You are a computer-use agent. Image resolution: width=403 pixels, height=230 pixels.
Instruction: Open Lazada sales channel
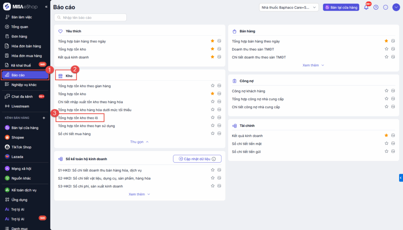point(17,157)
